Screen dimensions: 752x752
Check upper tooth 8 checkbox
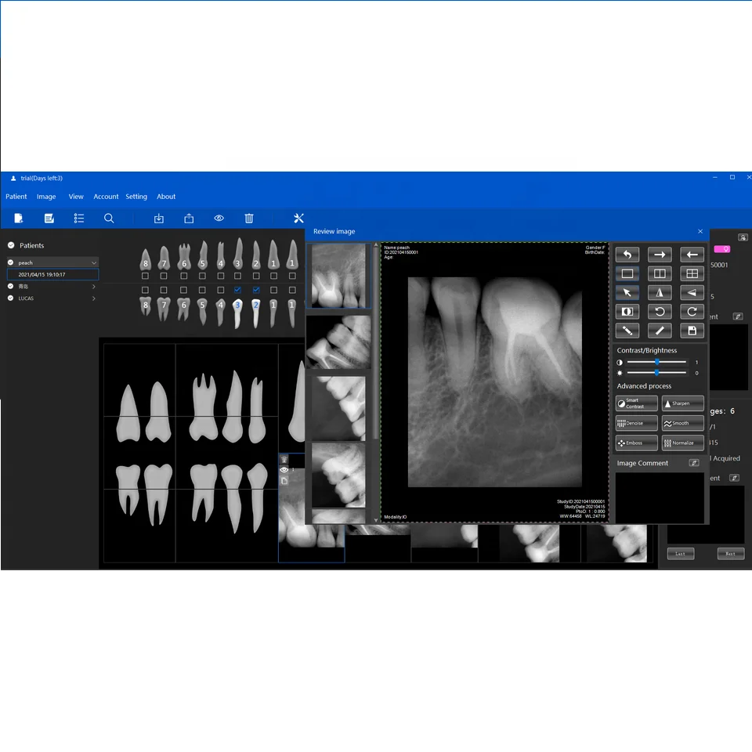coord(146,276)
